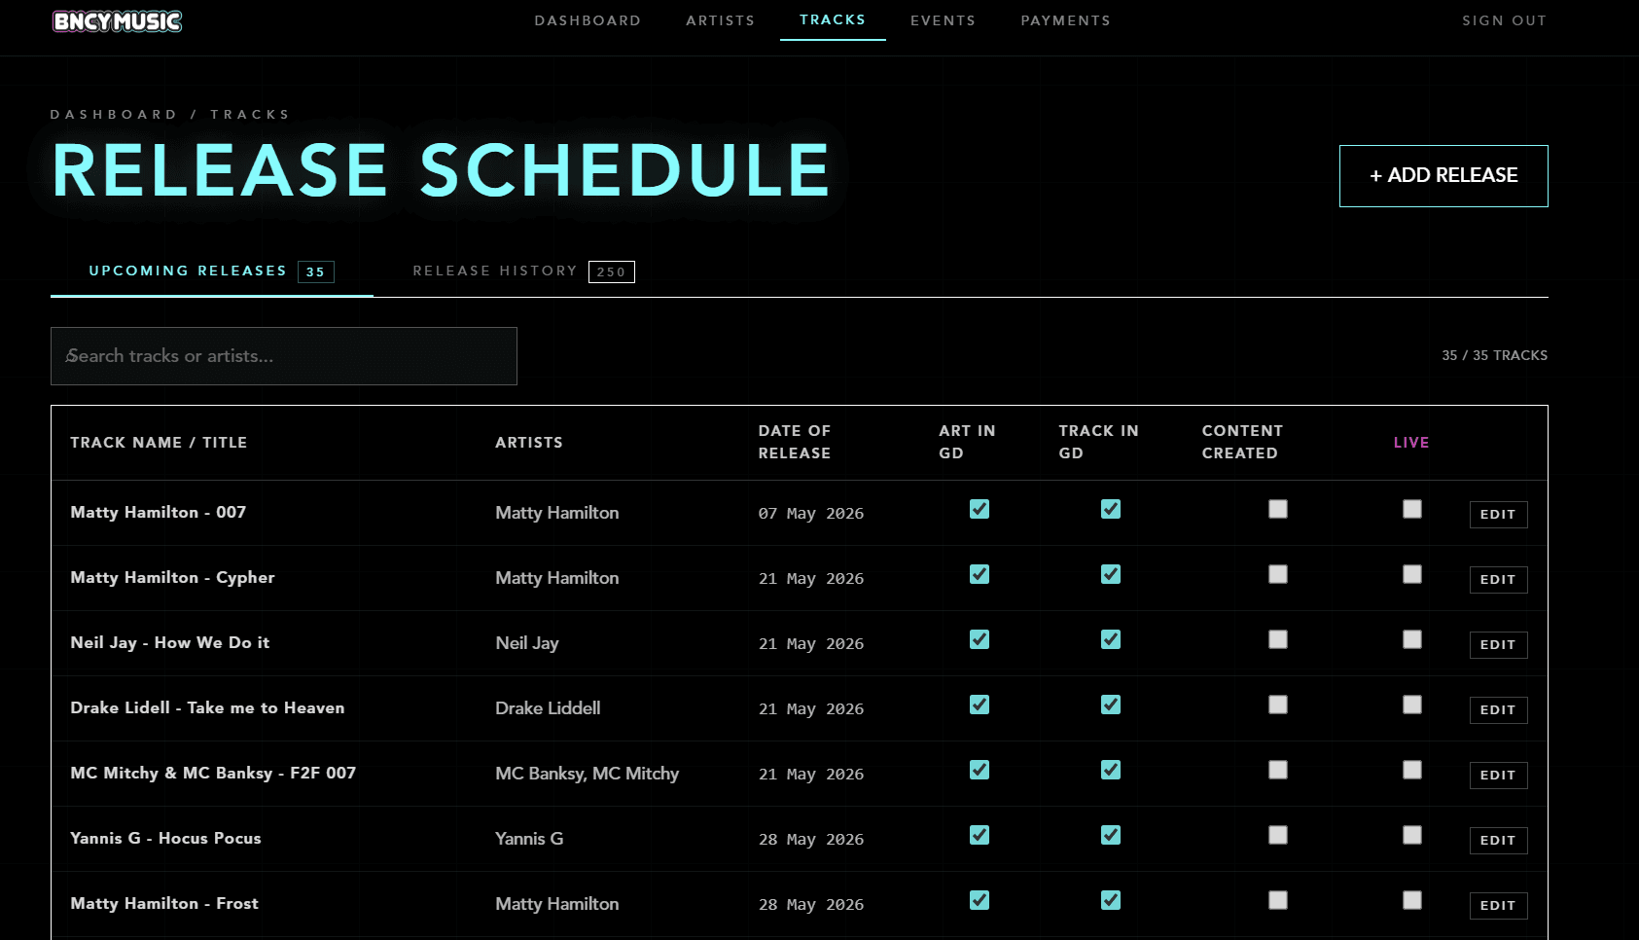This screenshot has height=940, width=1639.
Task: Click track title Drake Lidell - Take me to Heaven
Action: coord(207,707)
